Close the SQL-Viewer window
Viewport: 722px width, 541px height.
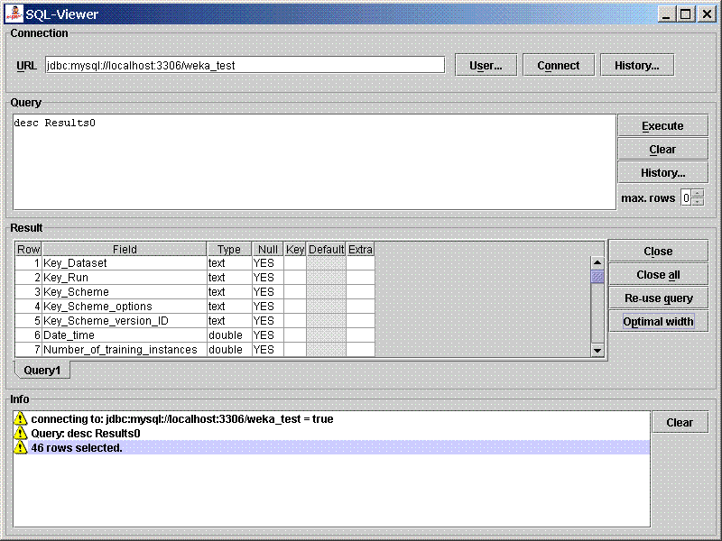(707, 14)
